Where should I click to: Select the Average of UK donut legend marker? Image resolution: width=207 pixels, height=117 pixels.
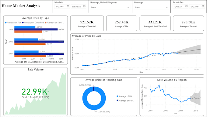(118, 96)
